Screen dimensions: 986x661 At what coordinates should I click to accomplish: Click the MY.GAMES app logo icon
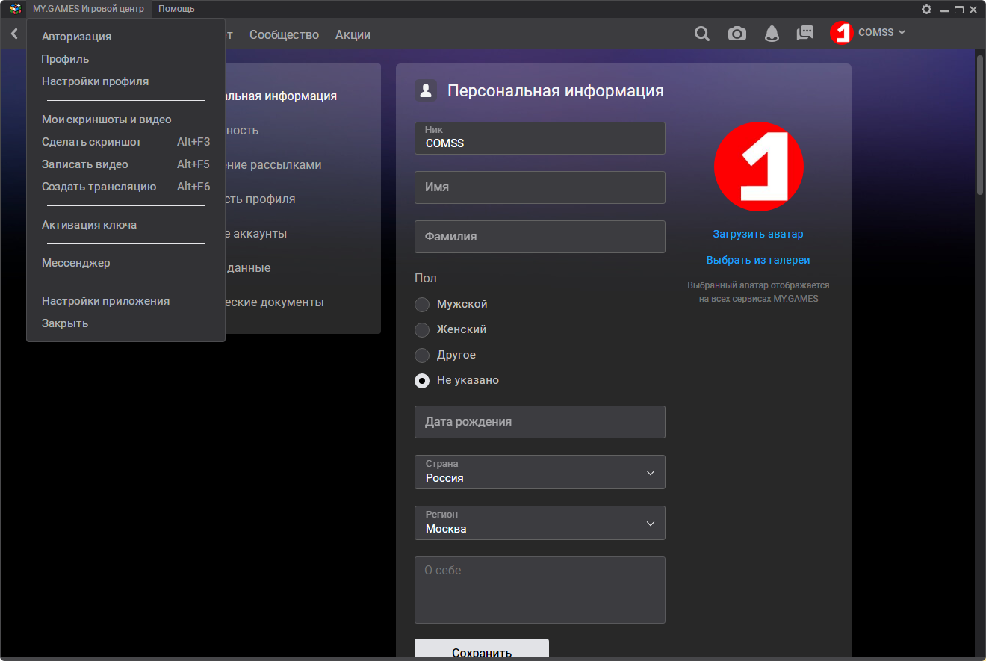(15, 9)
